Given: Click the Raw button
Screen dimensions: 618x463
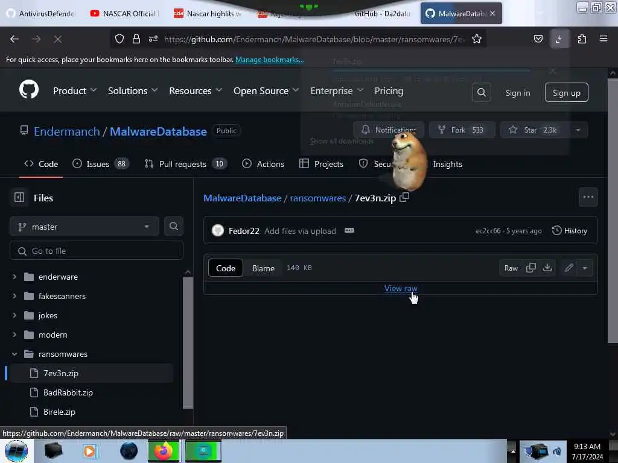Looking at the screenshot, I should point(511,268).
